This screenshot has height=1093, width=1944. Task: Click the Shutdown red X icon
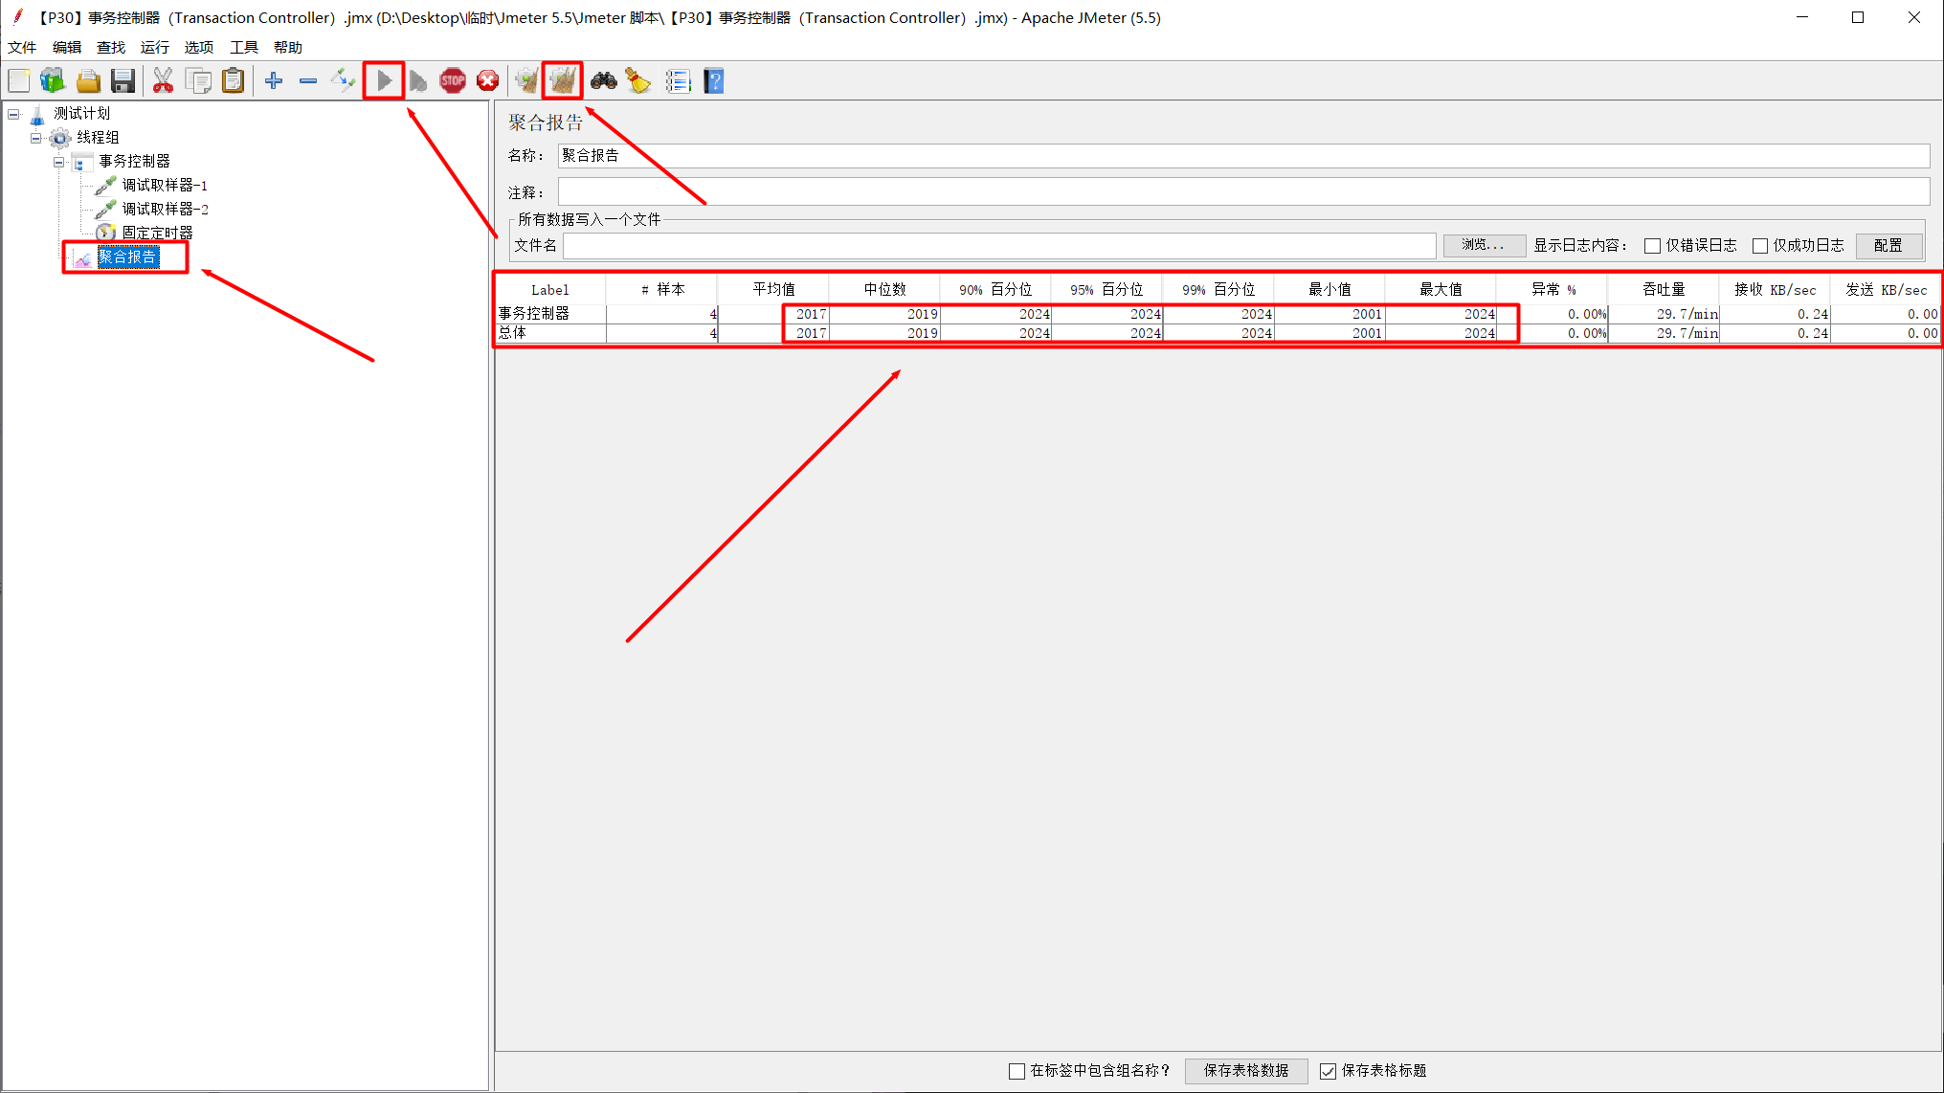[x=488, y=81]
